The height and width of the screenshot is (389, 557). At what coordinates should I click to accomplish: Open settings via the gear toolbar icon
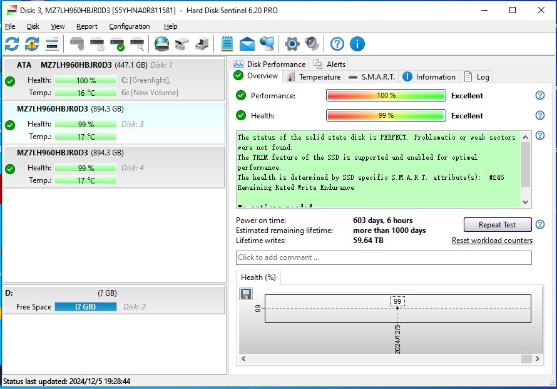click(292, 44)
